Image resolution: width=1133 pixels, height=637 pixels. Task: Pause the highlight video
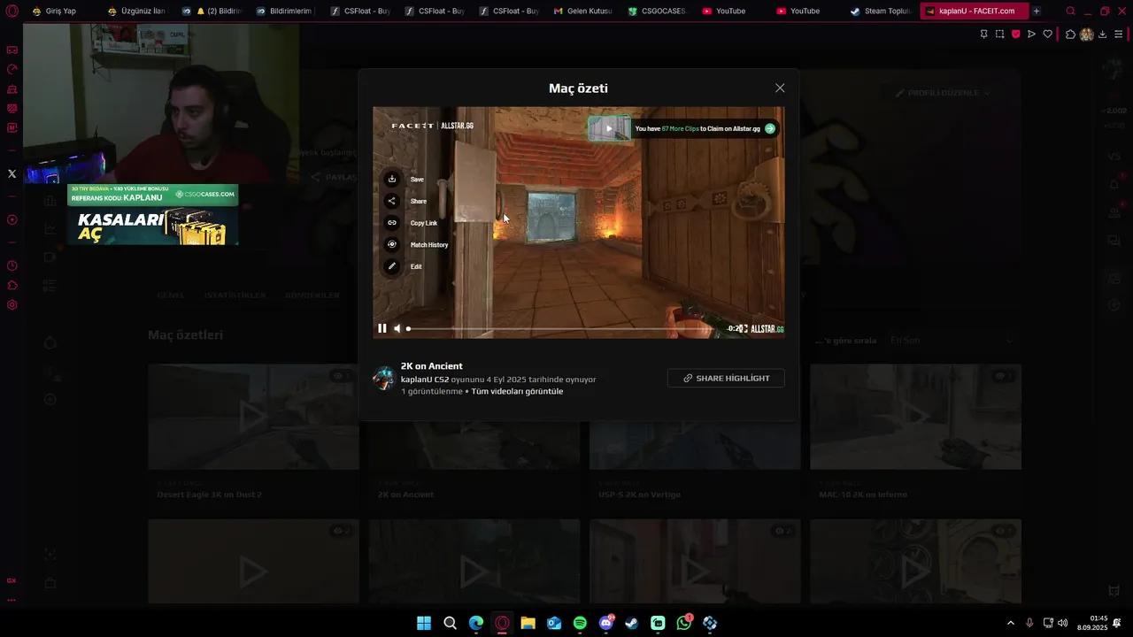[382, 328]
